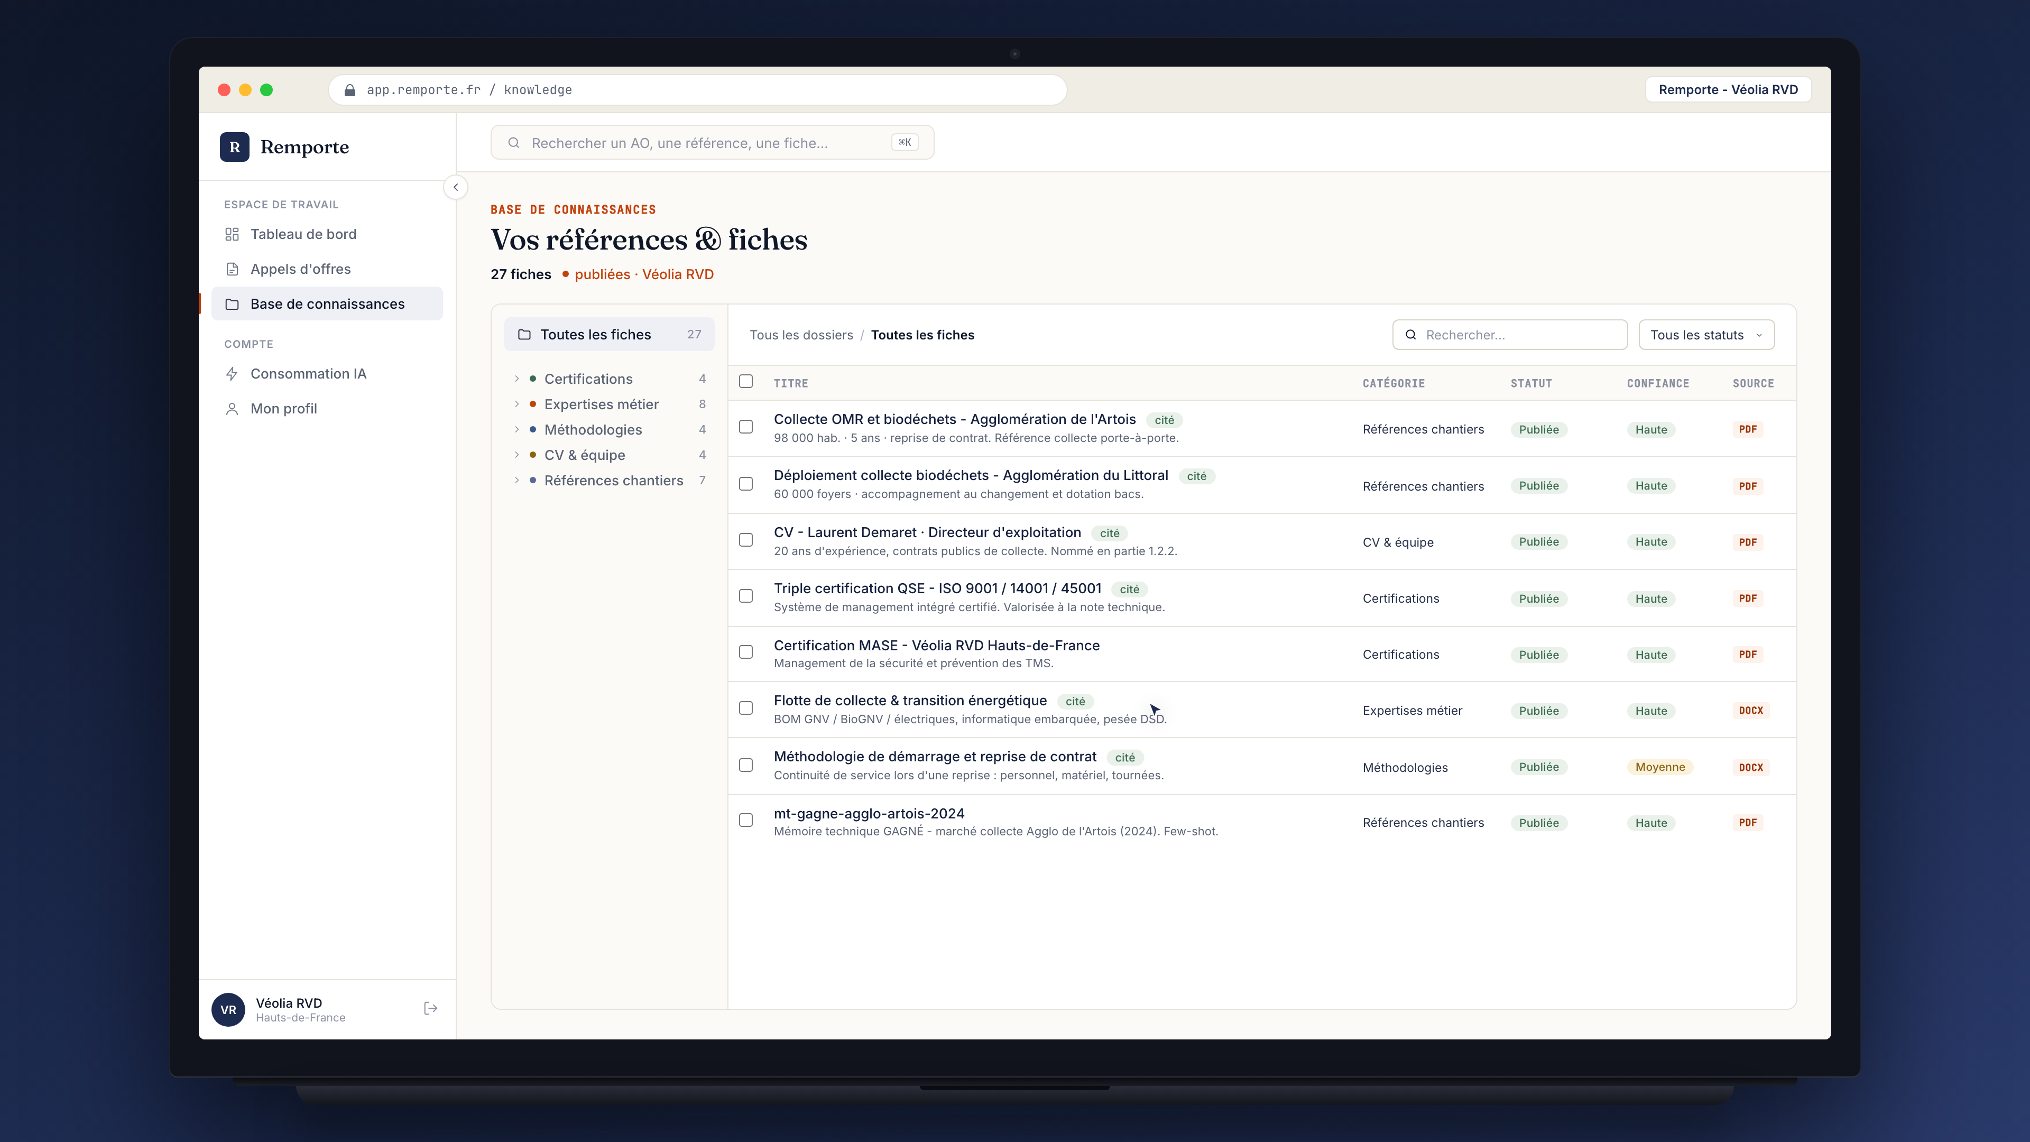Check the Méthodologie de démarrage row

pyautogui.click(x=745, y=765)
